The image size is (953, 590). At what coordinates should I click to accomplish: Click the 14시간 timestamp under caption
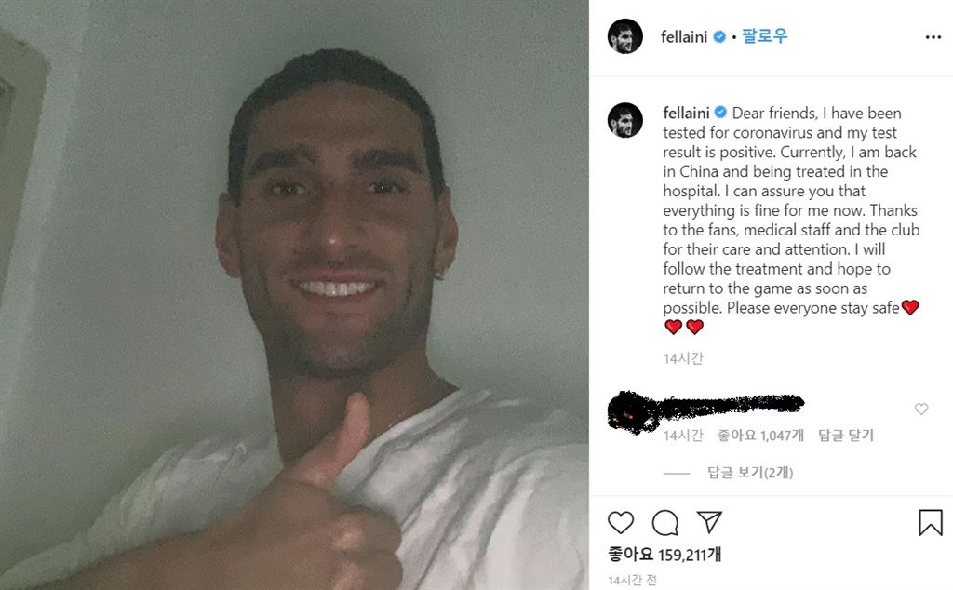coord(683,358)
